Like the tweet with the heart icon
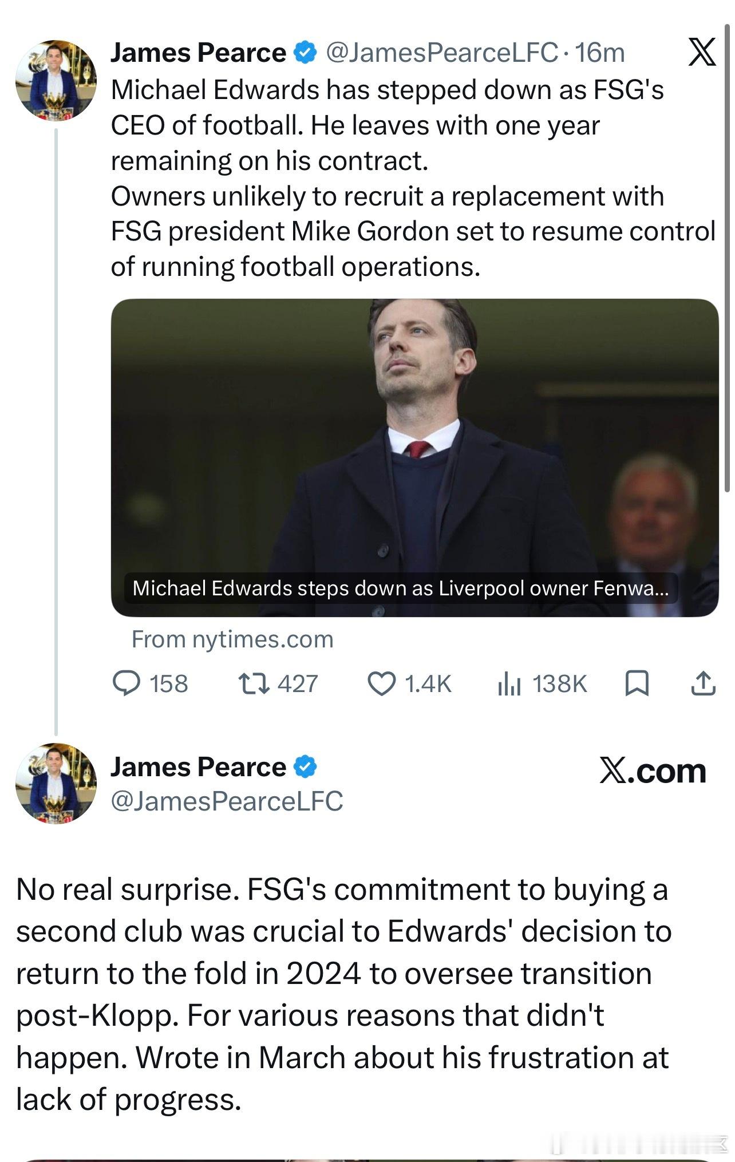This screenshot has height=1162, width=735. click(381, 683)
